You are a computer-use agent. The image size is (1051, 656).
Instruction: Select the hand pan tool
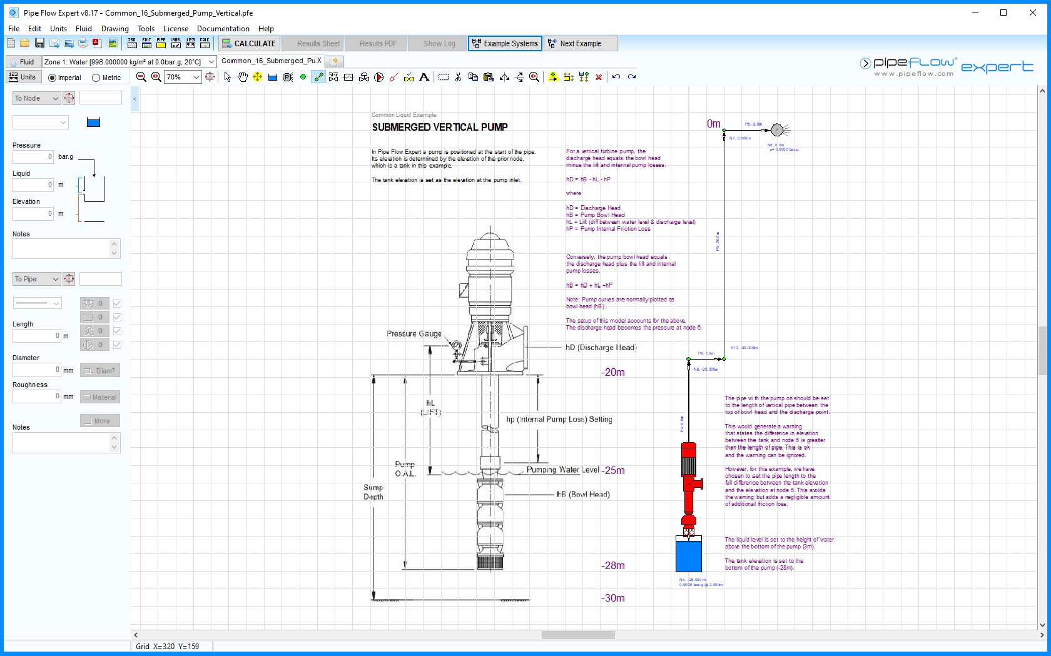tap(243, 77)
